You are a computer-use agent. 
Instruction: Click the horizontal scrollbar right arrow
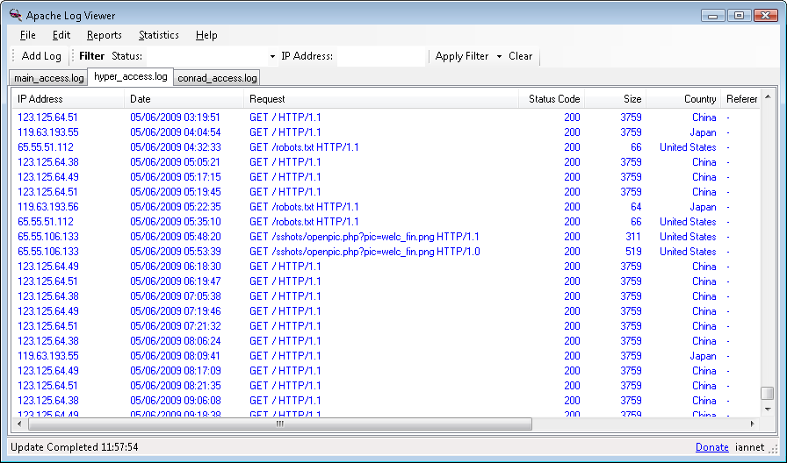tap(753, 424)
